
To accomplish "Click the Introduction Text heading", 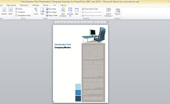I will 63,44.
